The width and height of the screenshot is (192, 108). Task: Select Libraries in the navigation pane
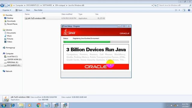pyautogui.click(x=9, y=30)
